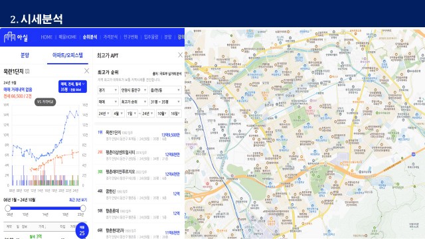Click the 12억4천만 price value
This screenshot has width=425, height=239.
(173, 174)
